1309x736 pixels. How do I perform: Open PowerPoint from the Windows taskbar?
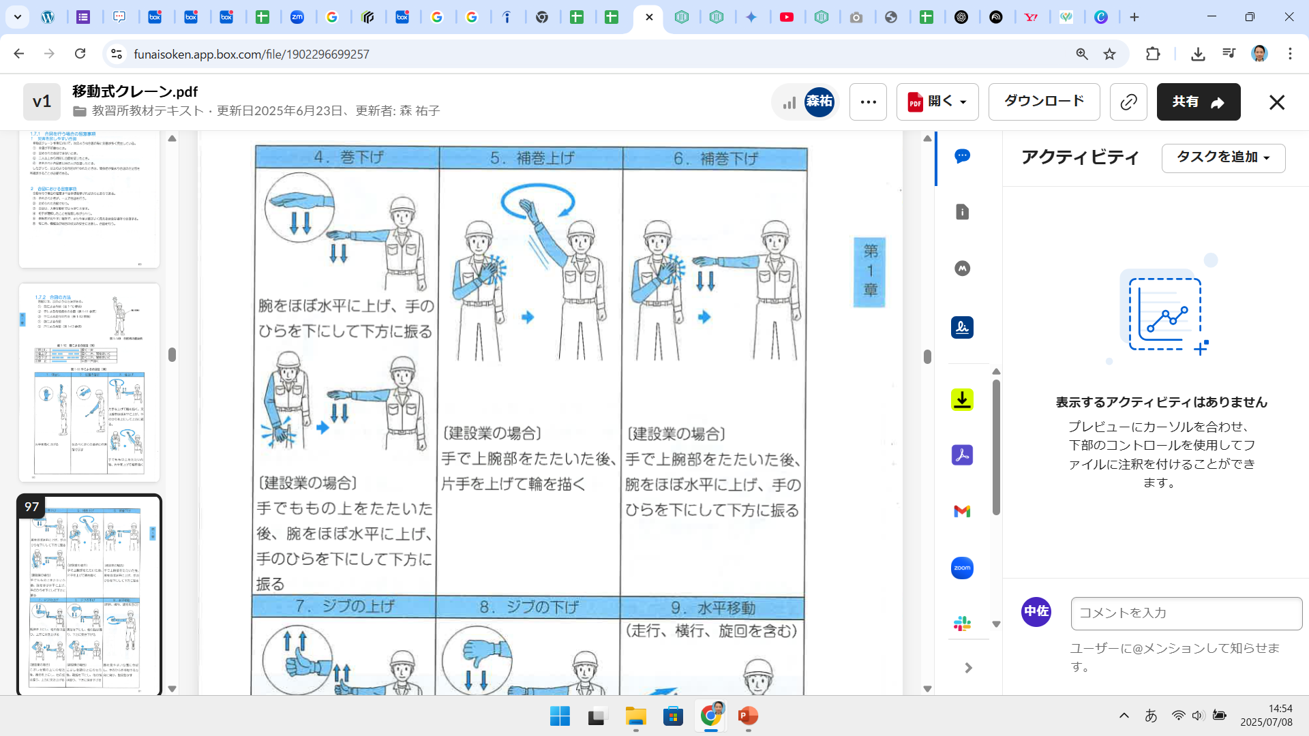[x=748, y=716]
